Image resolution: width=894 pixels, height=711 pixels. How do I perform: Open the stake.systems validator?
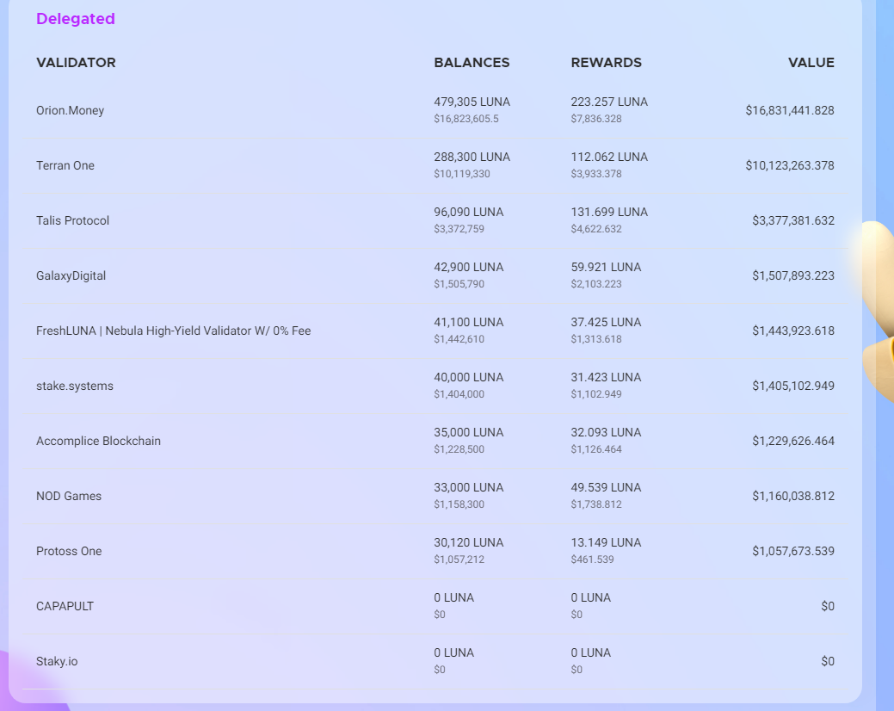75,386
